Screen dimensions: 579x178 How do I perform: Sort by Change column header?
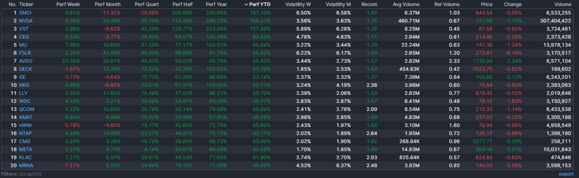513,4
